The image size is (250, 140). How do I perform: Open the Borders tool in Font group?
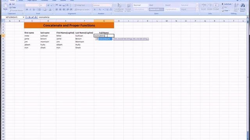[39, 10]
